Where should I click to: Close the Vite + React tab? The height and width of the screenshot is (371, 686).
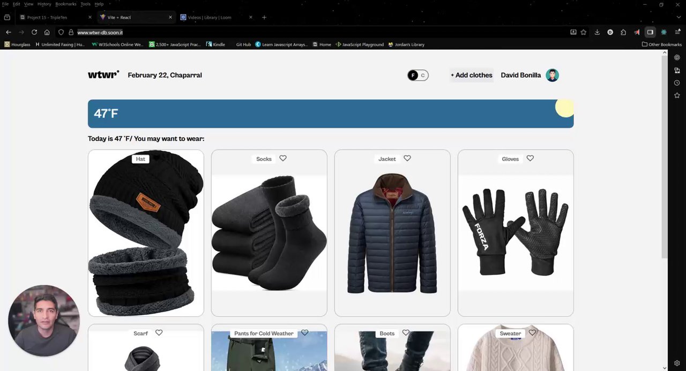pyautogui.click(x=170, y=17)
